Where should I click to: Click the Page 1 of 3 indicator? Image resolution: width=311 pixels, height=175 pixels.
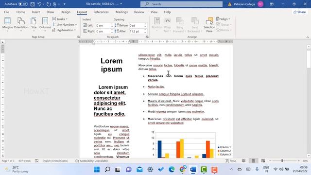[x=8, y=161]
